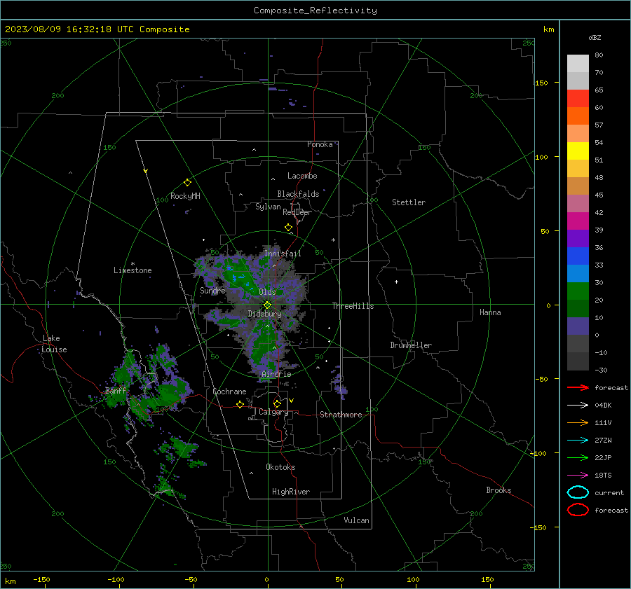Click the 150 tick on right km axis
This screenshot has height=589, width=631.
(541, 83)
